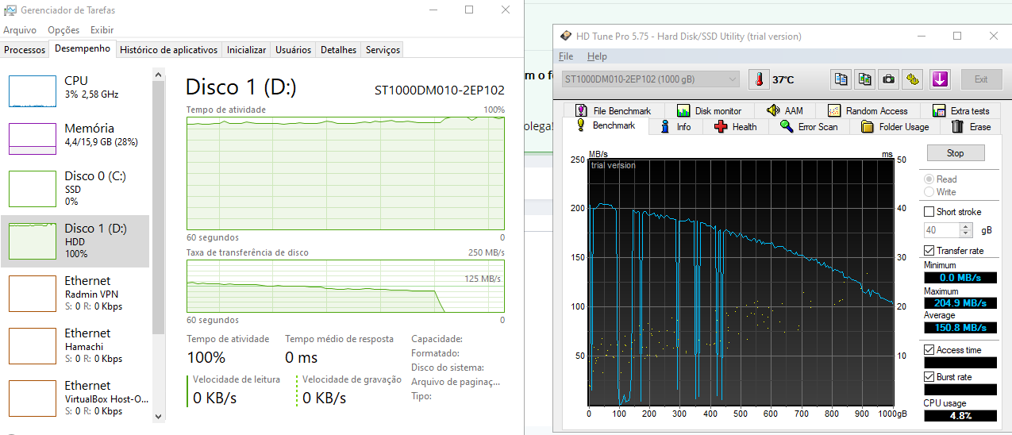This screenshot has width=1012, height=435.
Task: Select Disco 0 (C:) SSD in sidebar
Action: pyautogui.click(x=76, y=188)
